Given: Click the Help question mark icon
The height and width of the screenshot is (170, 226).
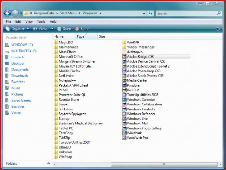Looking at the screenshot, I should coord(218,29).
